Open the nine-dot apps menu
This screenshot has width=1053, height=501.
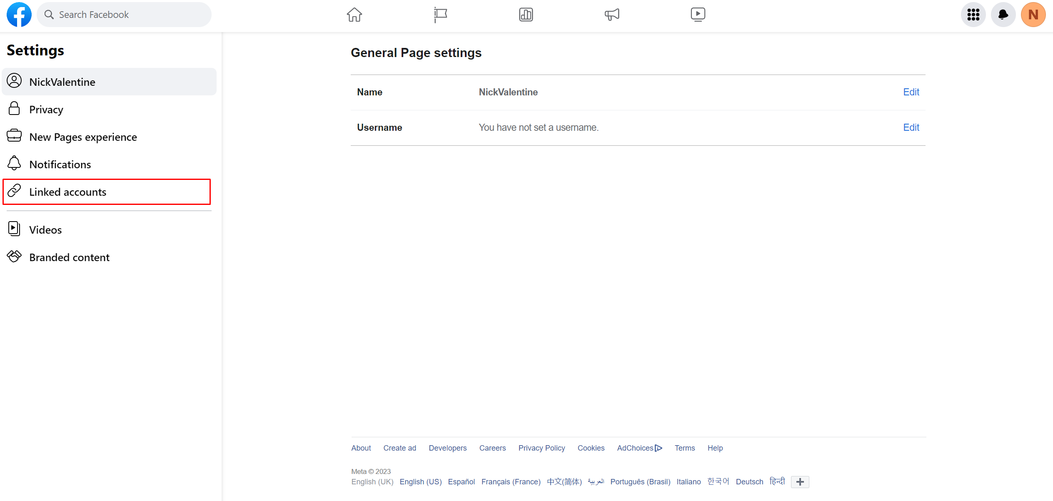[973, 15]
